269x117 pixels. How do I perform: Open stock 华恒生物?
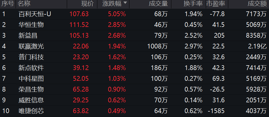pos(31,25)
